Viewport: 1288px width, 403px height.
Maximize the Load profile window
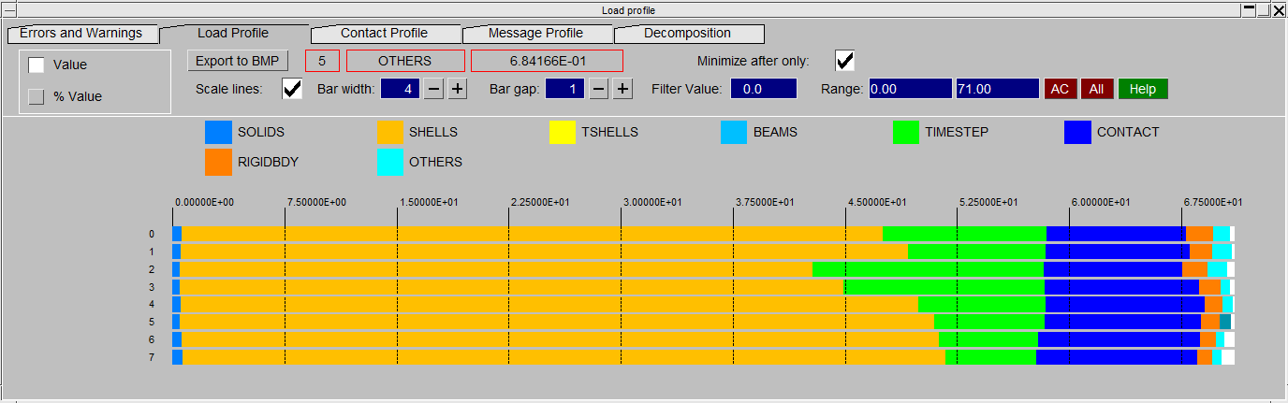click(1264, 9)
